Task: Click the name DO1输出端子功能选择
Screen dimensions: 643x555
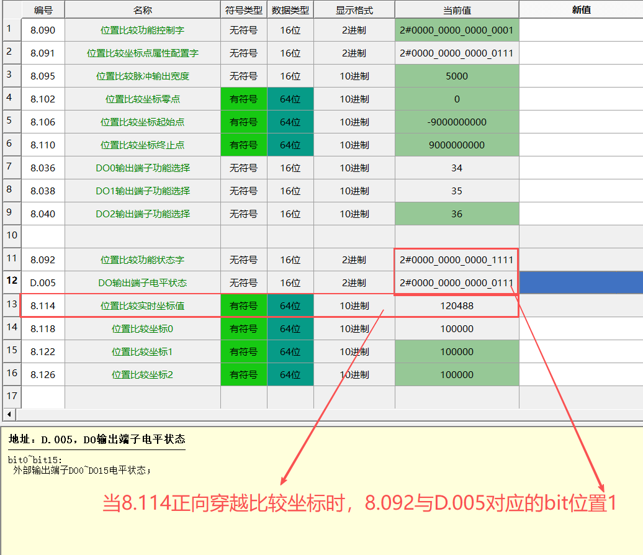Action: click(142, 191)
